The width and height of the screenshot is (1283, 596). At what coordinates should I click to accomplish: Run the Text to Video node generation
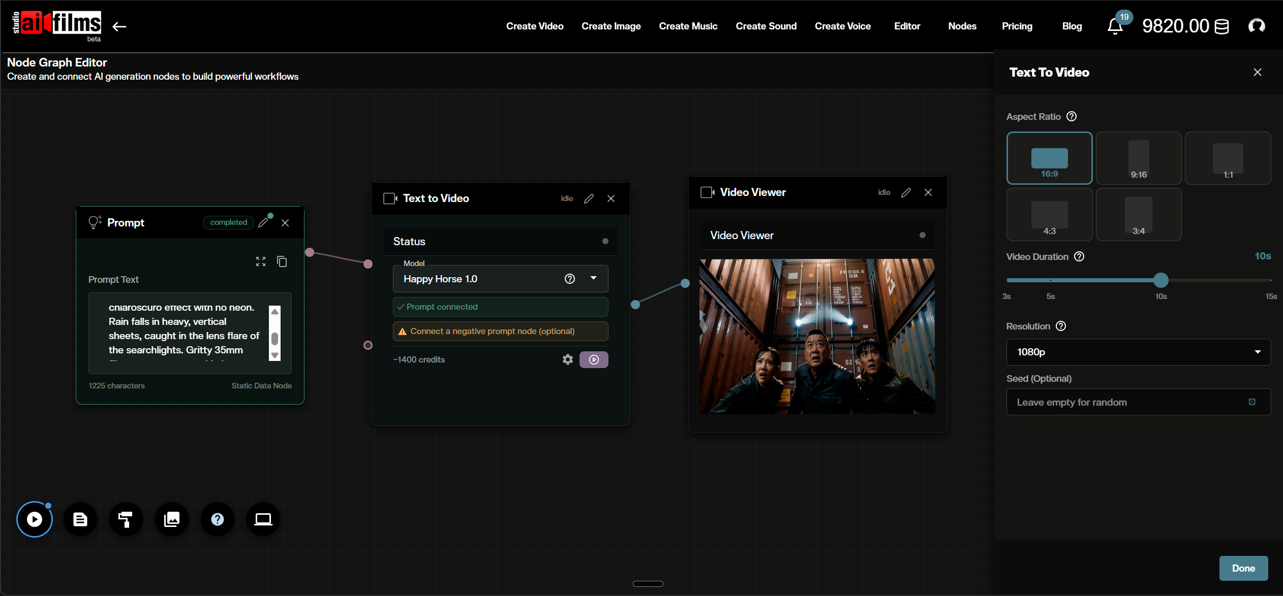593,359
